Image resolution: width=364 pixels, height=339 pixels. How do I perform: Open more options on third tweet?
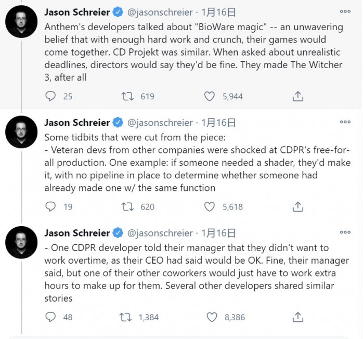point(345,232)
